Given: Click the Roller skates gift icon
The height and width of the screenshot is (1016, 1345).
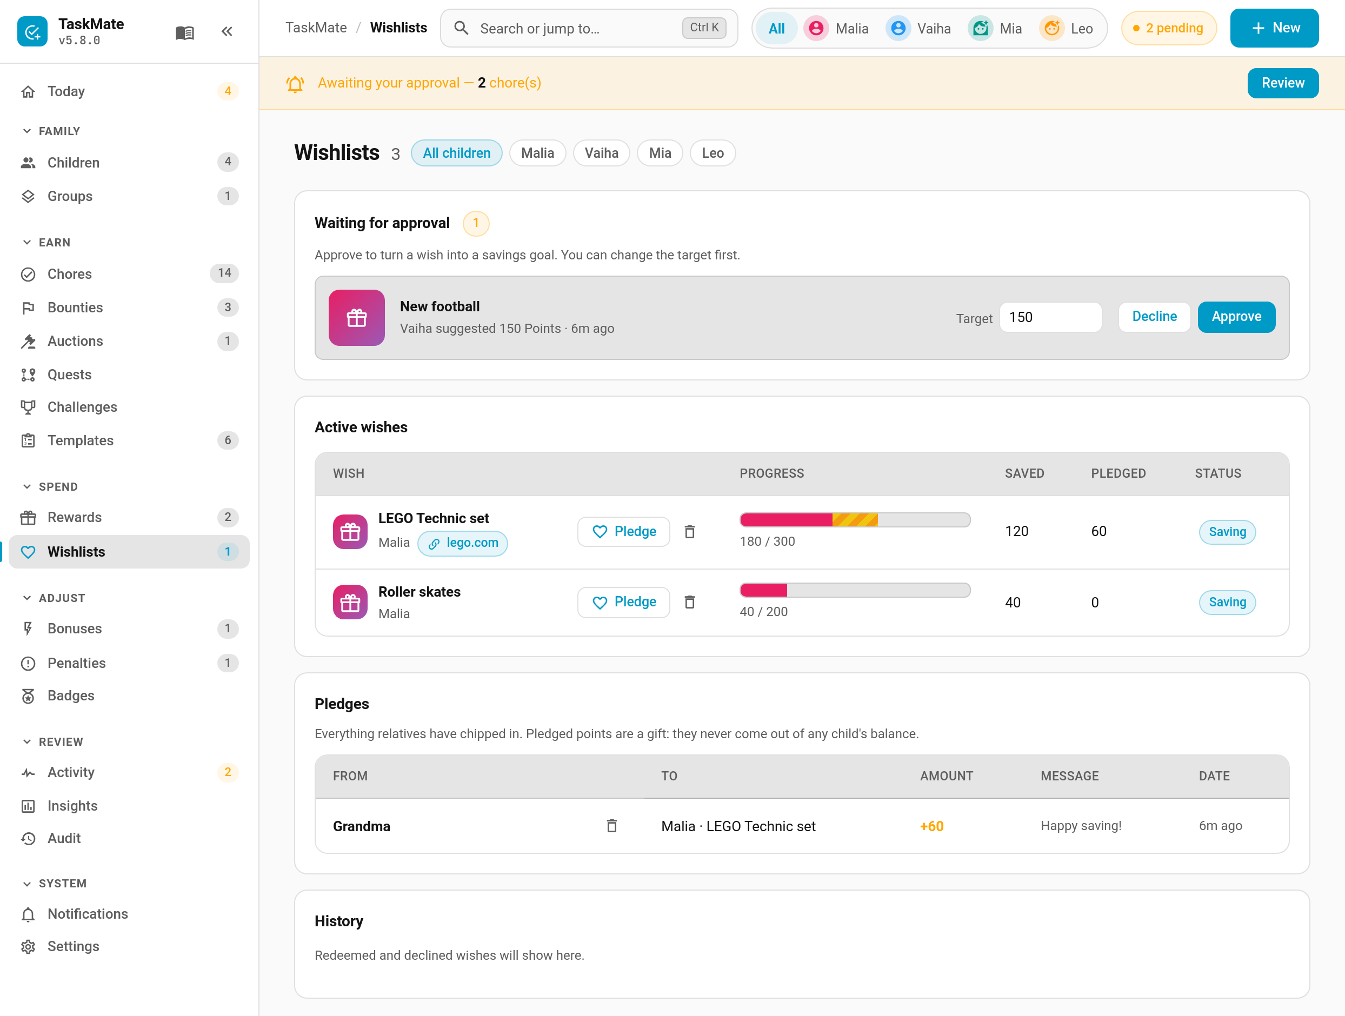Looking at the screenshot, I should 350,603.
